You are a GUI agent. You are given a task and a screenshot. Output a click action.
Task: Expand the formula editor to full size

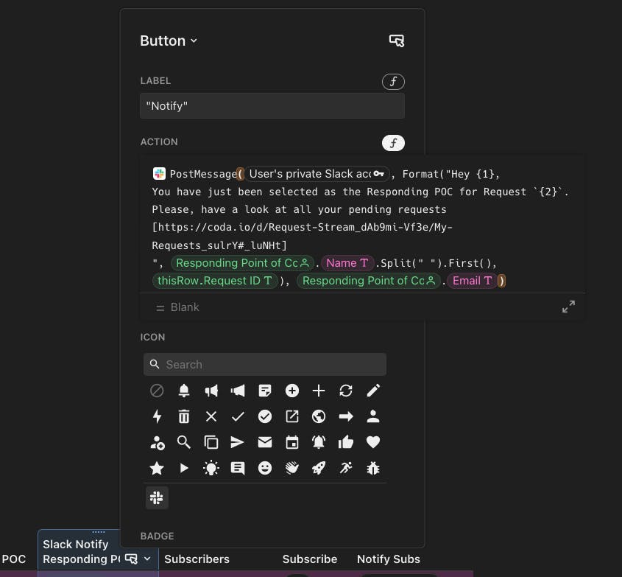568,307
